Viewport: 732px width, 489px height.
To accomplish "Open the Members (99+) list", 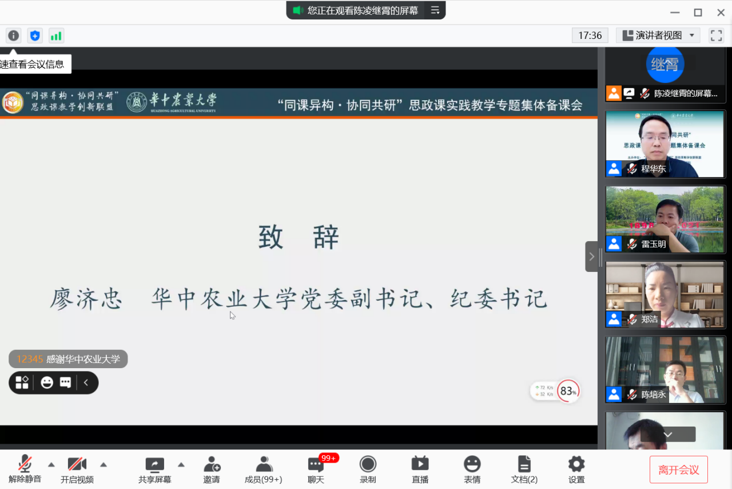I will click(264, 469).
